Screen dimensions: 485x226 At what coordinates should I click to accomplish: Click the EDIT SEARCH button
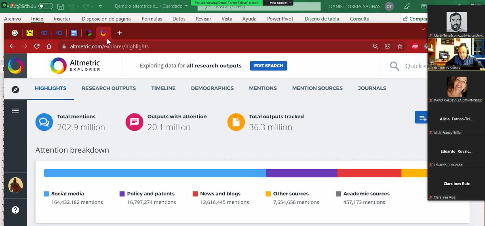[x=268, y=66]
